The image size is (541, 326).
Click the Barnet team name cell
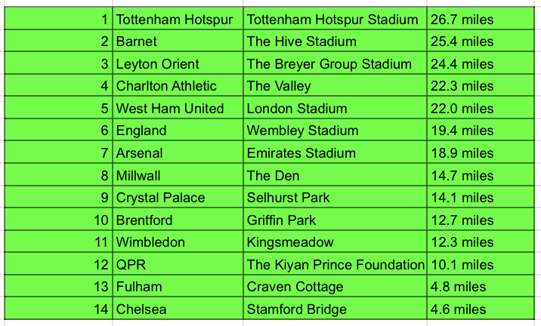[178, 41]
